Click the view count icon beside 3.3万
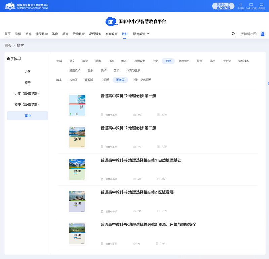The image size is (269, 259). click(158, 115)
